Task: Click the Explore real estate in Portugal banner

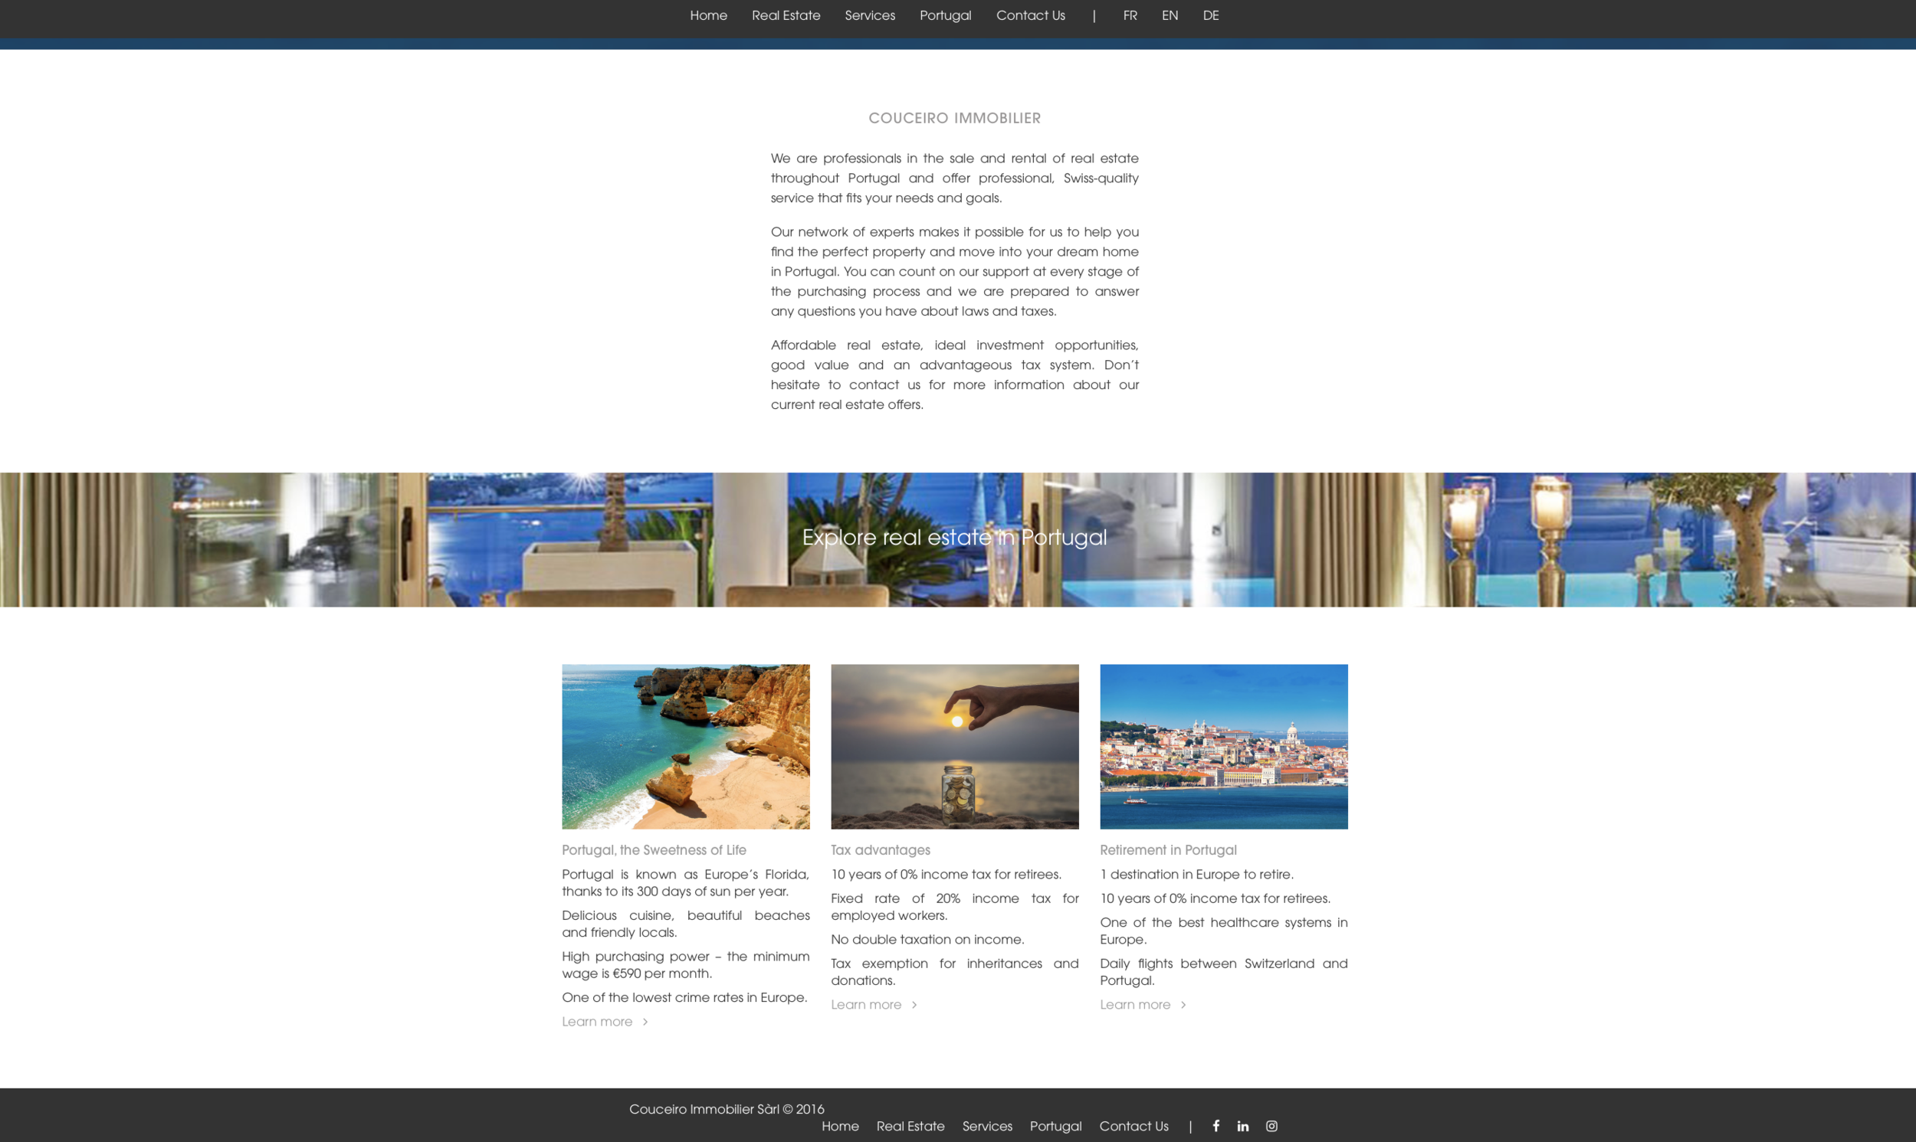Action: 957,539
